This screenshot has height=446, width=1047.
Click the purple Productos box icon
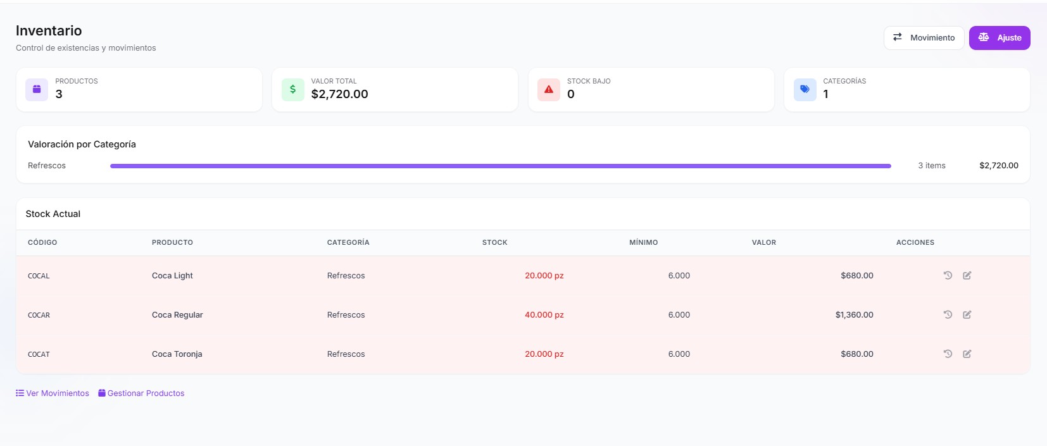pyautogui.click(x=37, y=89)
